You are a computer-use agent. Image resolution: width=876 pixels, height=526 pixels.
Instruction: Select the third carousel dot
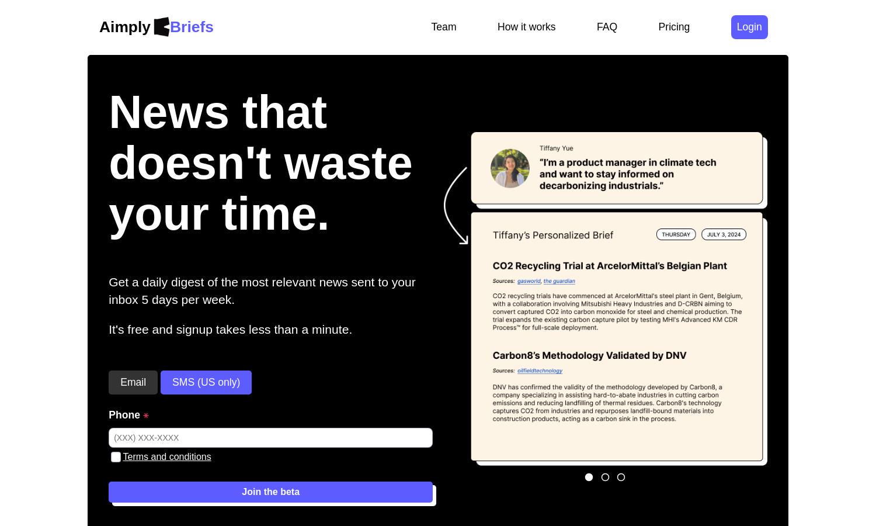621,477
